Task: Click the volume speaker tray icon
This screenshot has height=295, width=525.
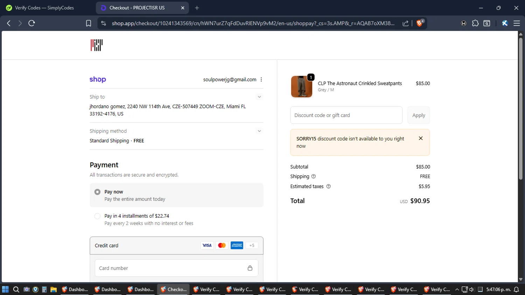Action: tap(472, 289)
